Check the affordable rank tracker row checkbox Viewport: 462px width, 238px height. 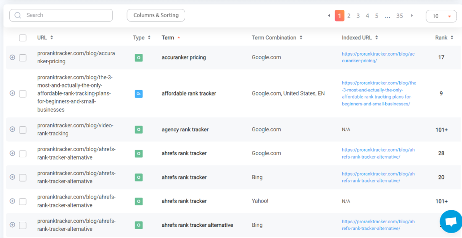(23, 94)
